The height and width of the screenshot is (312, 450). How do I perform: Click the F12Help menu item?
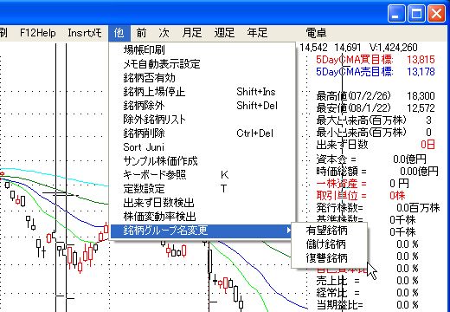[38, 33]
